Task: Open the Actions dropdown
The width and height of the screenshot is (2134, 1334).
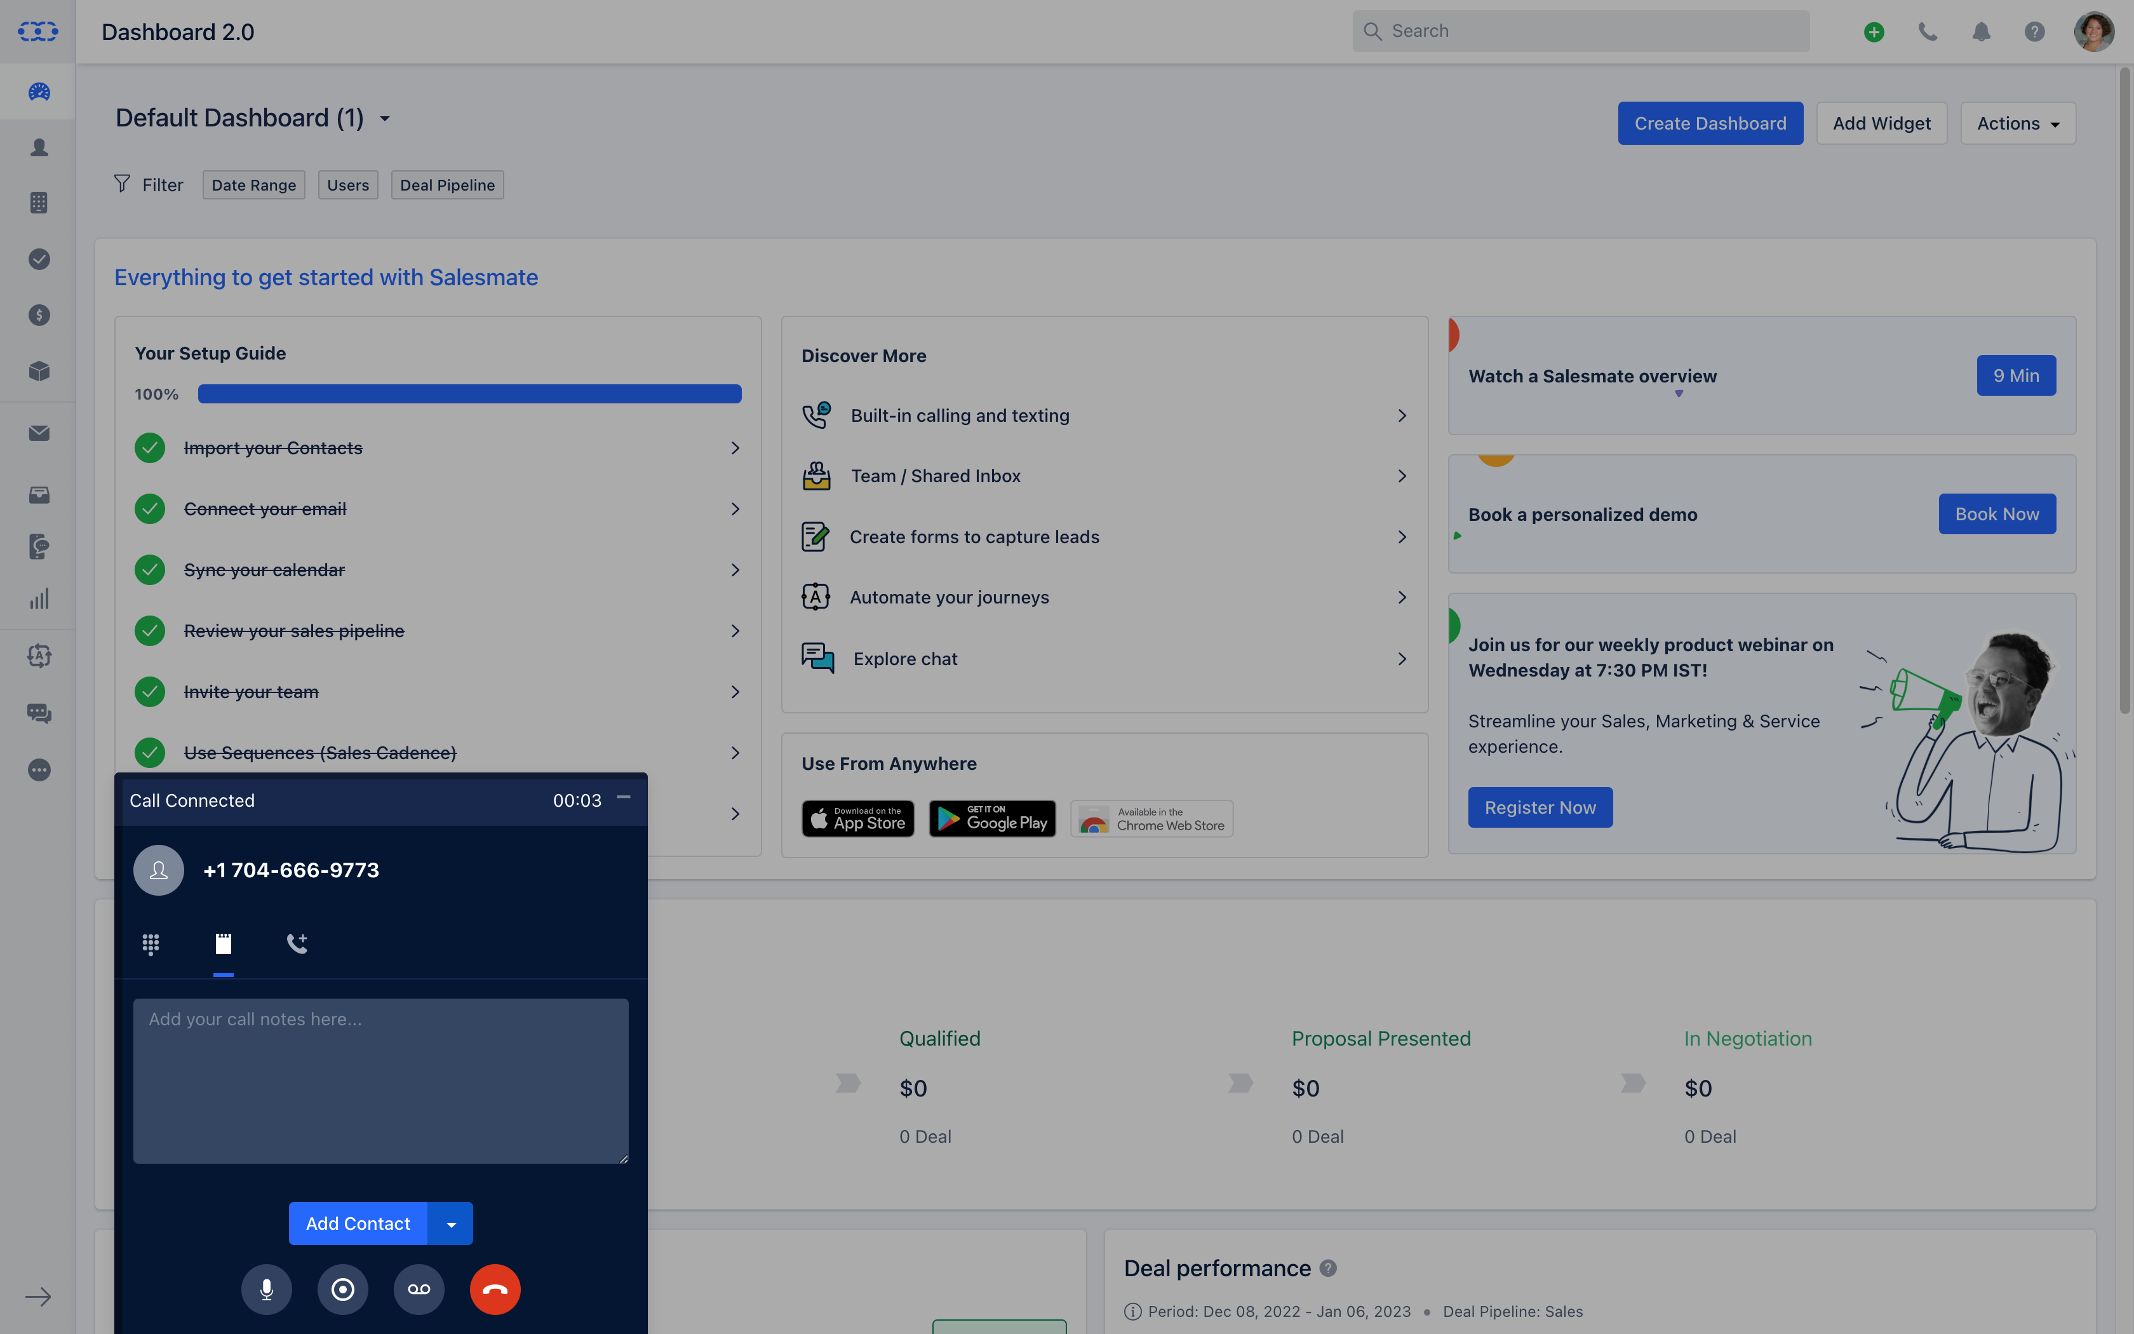Action: click(x=2018, y=123)
